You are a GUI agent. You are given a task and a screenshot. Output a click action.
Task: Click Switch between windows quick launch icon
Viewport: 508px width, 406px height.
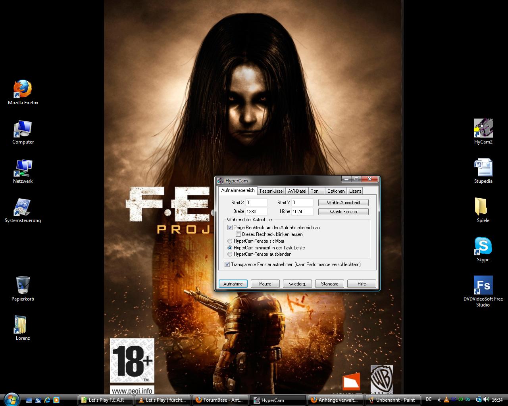click(x=38, y=400)
